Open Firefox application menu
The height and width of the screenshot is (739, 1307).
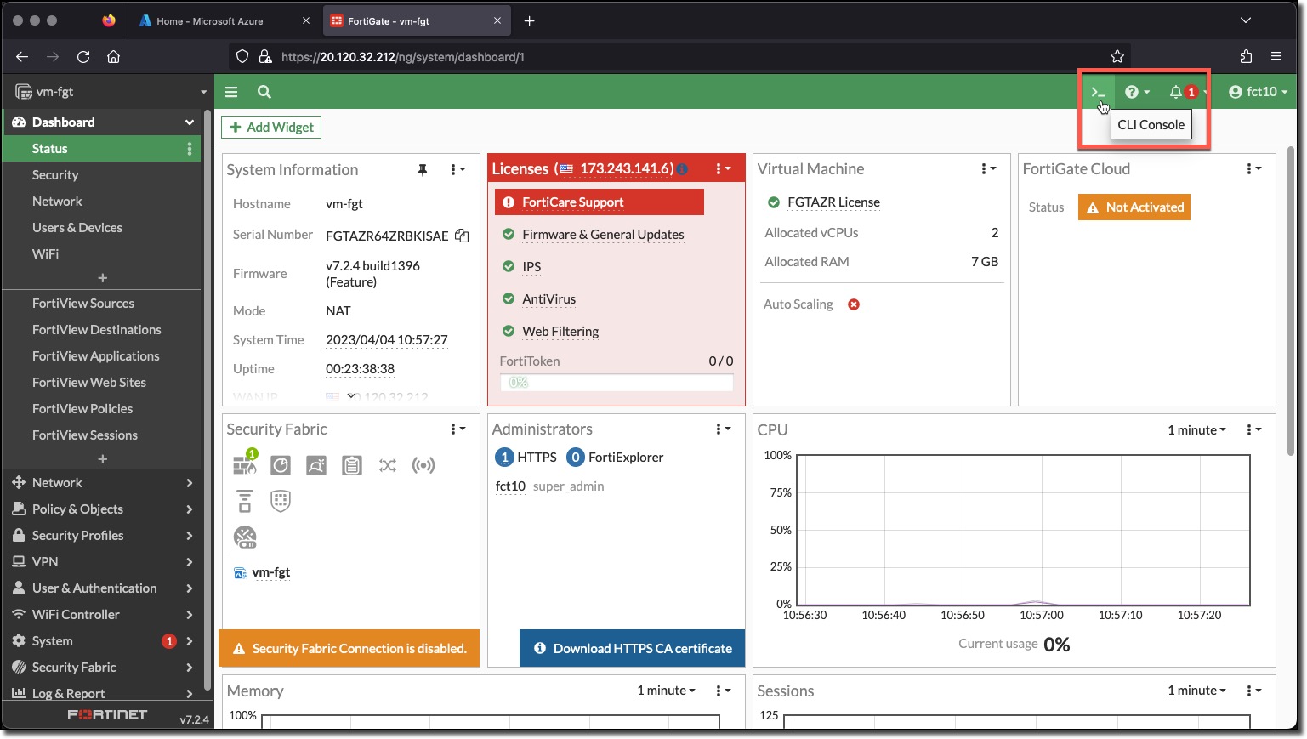tap(1276, 56)
